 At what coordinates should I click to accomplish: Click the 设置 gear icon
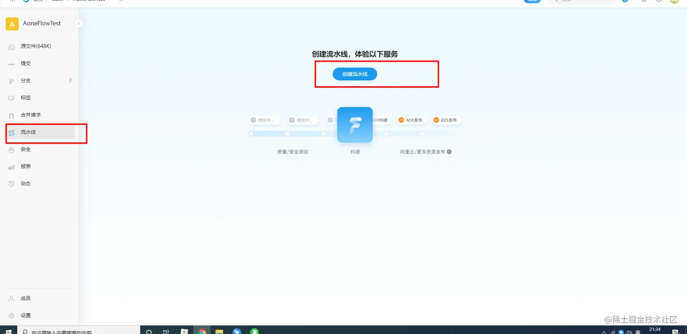(x=12, y=316)
